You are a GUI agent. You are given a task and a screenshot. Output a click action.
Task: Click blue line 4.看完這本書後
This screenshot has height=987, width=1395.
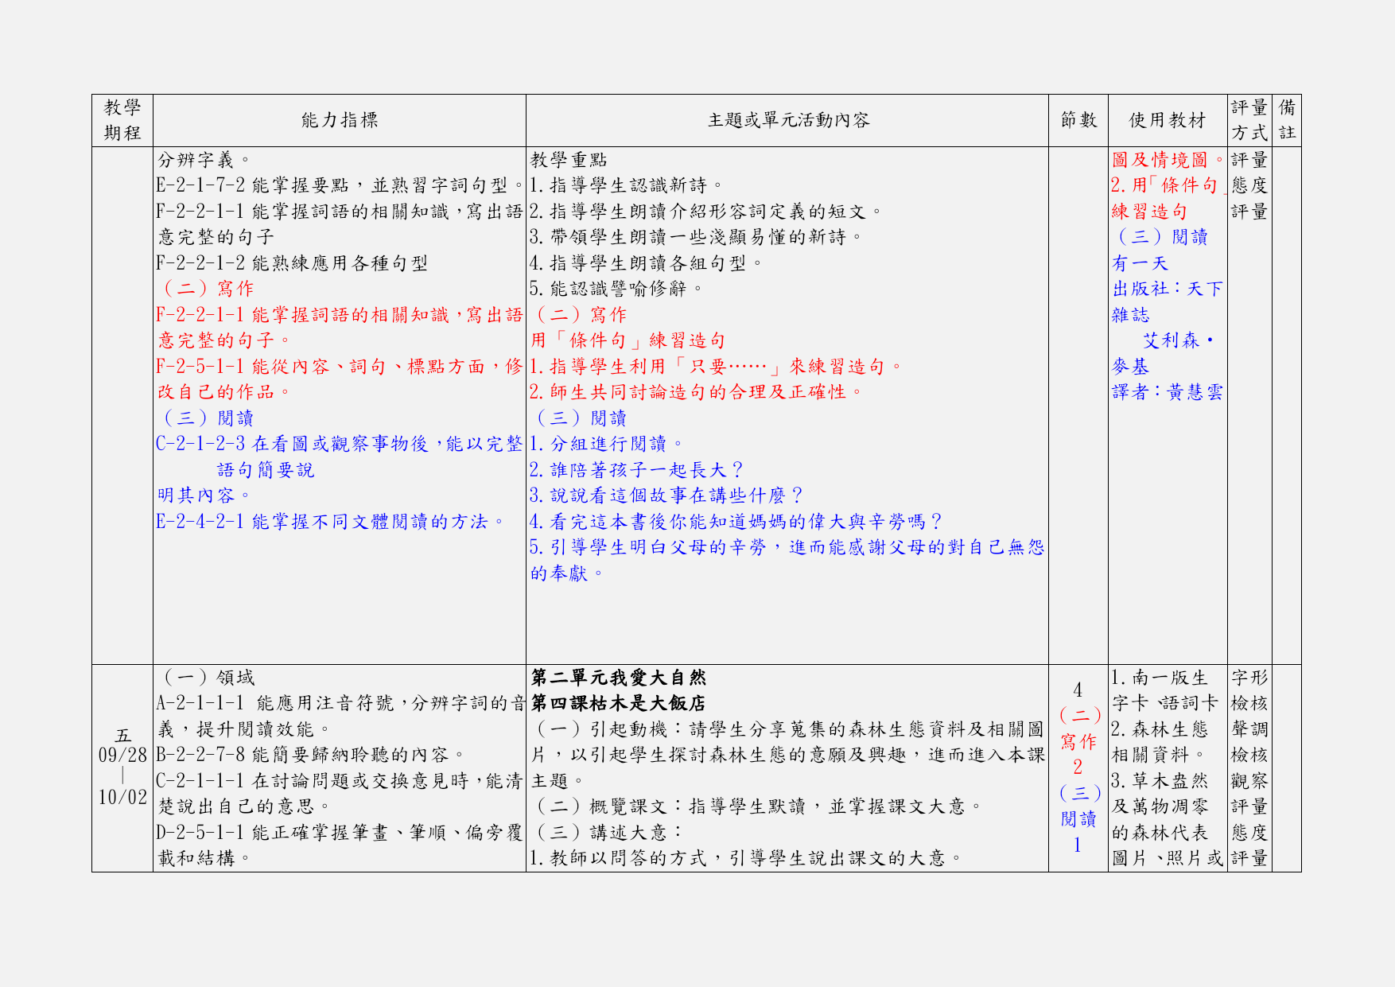pyautogui.click(x=736, y=522)
